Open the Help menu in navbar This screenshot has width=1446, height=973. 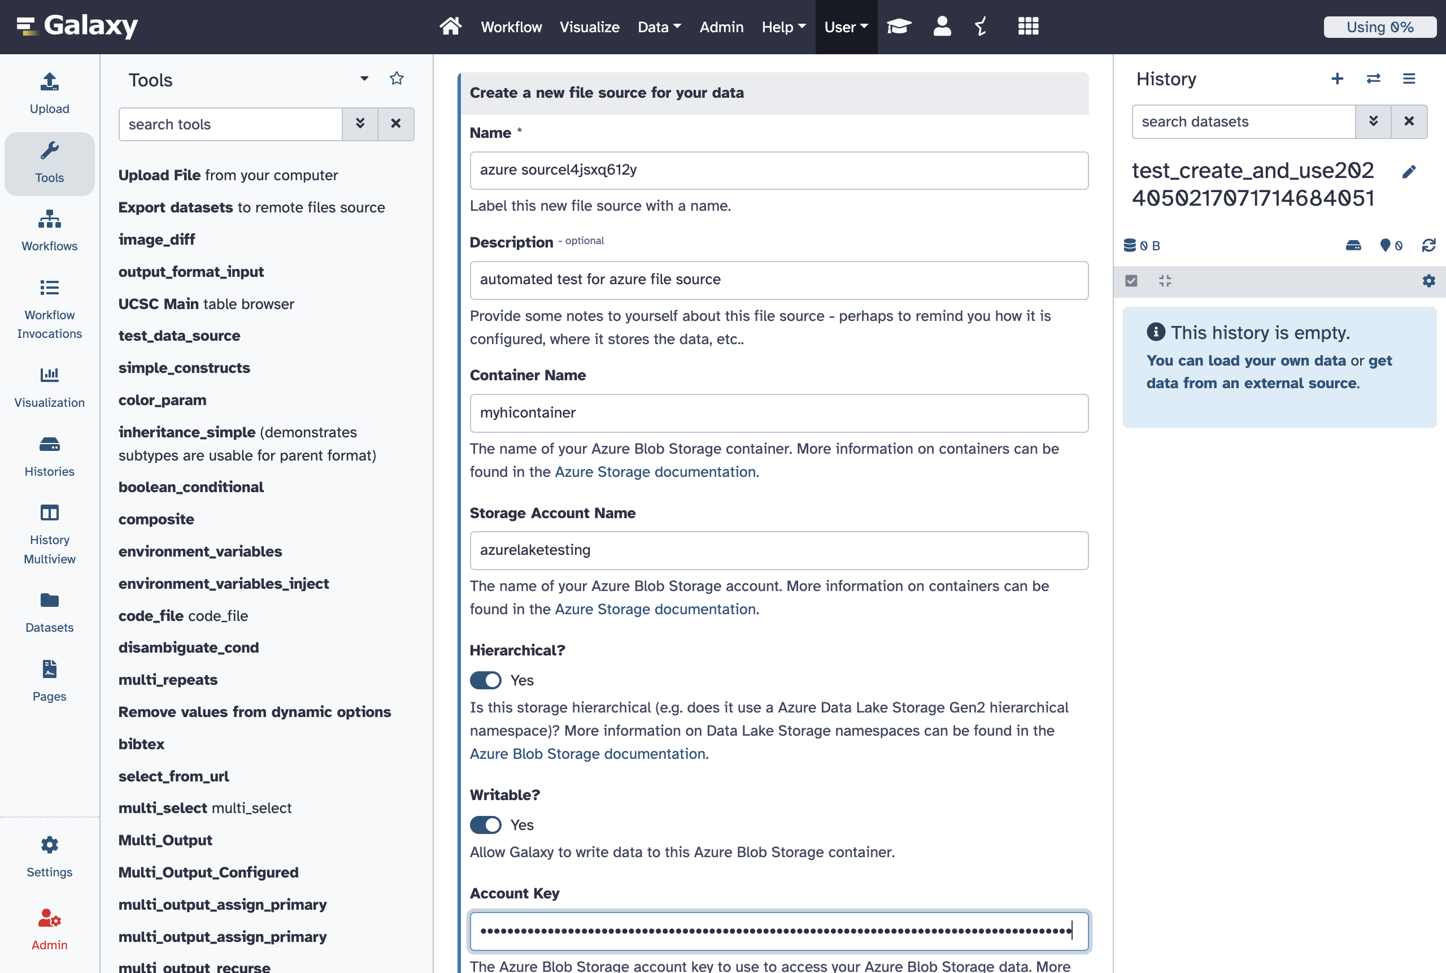click(x=783, y=27)
